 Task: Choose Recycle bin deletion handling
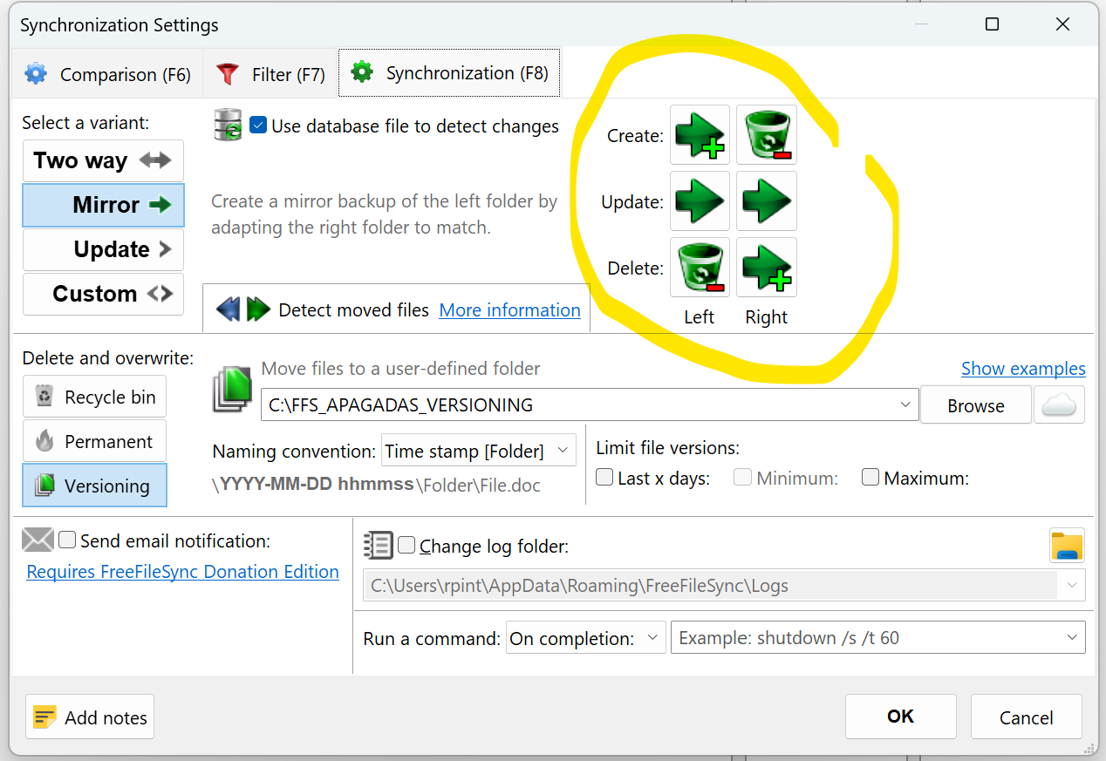94,397
